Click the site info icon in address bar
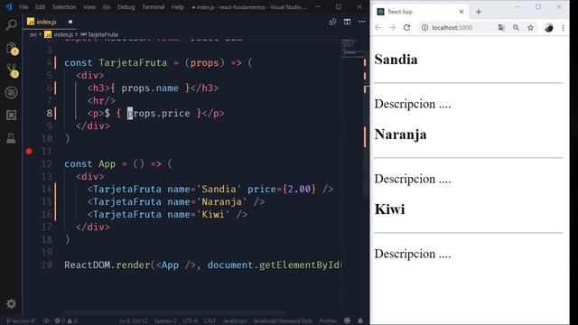The width and height of the screenshot is (578, 325). coord(424,27)
